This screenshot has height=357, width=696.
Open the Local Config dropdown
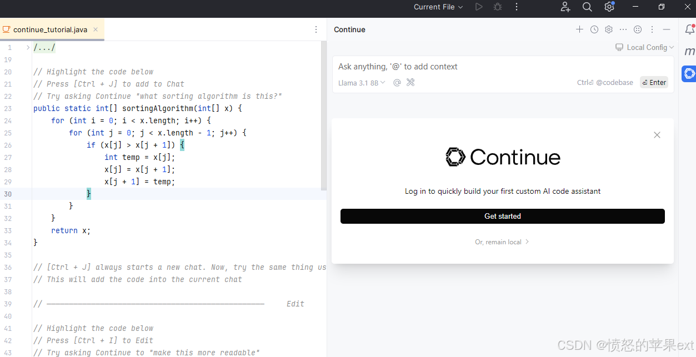click(645, 47)
